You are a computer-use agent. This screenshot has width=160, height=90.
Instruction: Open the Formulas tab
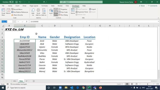44,6
